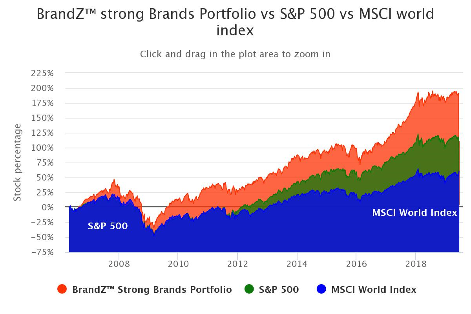Hide the BrandZ Strong Brands Portfolio series

click(152, 290)
